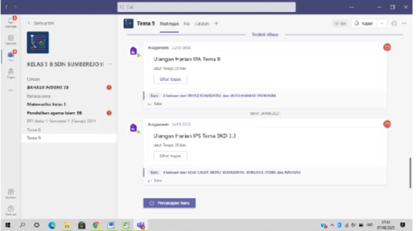
Task: Click red badge on Ulangan Harian IPS post
Action: (387, 124)
